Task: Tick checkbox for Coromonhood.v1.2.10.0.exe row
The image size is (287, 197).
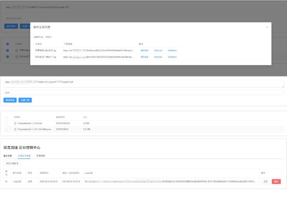Action: point(6,123)
